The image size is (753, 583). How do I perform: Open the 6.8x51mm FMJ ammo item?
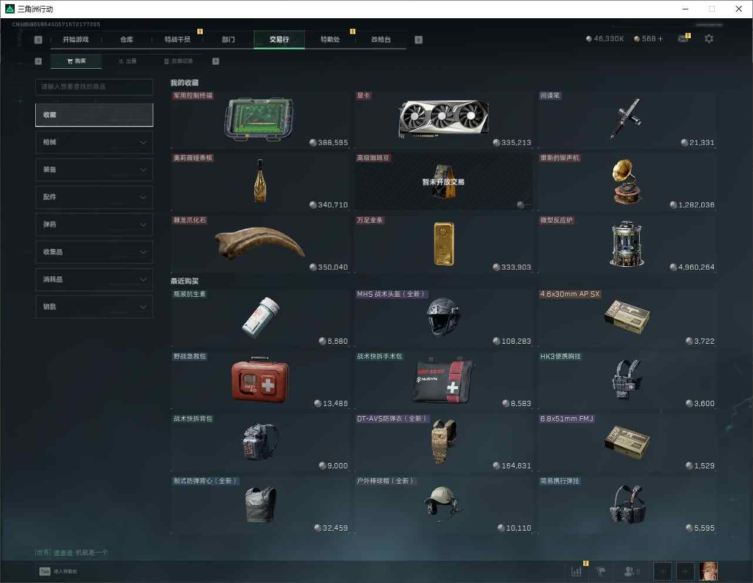tap(627, 443)
